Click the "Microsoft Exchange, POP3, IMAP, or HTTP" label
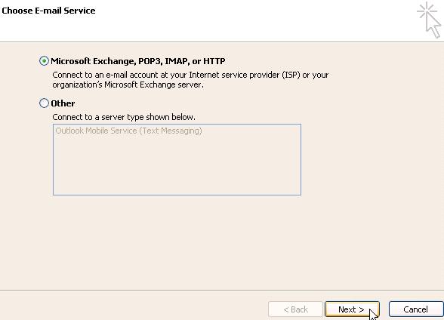 (138, 61)
